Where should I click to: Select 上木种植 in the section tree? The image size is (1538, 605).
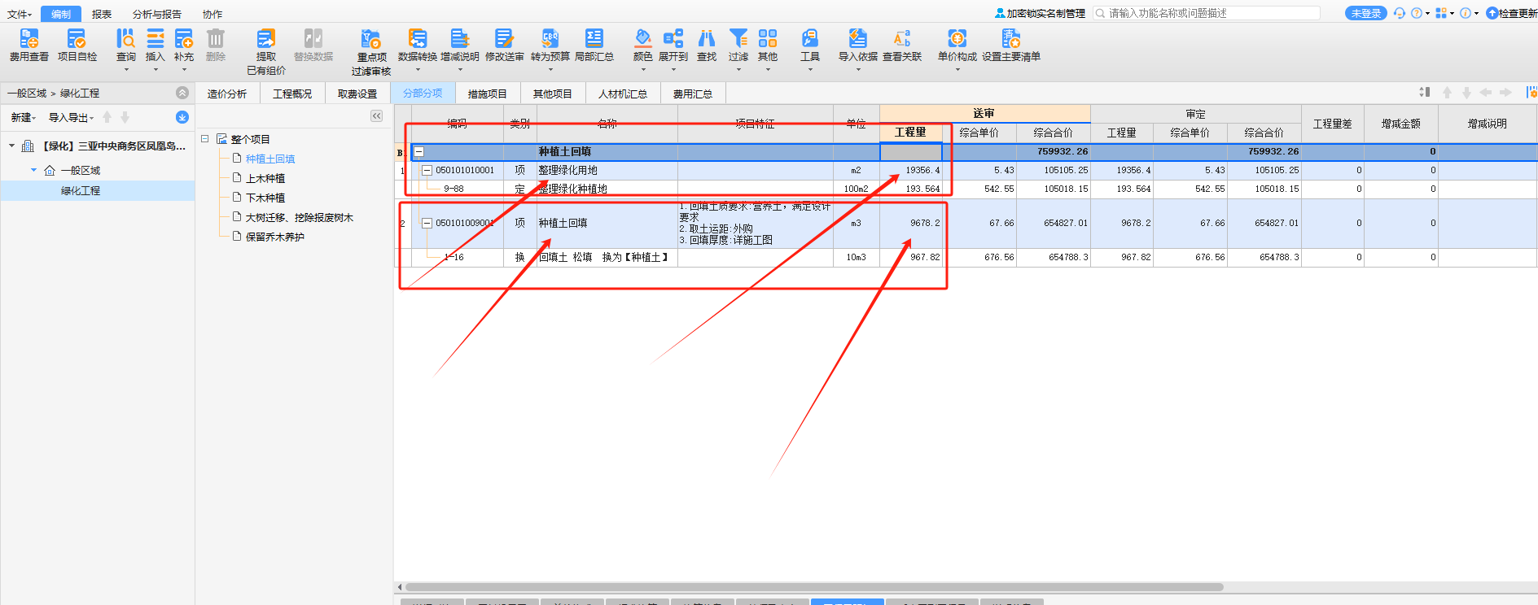coord(265,178)
